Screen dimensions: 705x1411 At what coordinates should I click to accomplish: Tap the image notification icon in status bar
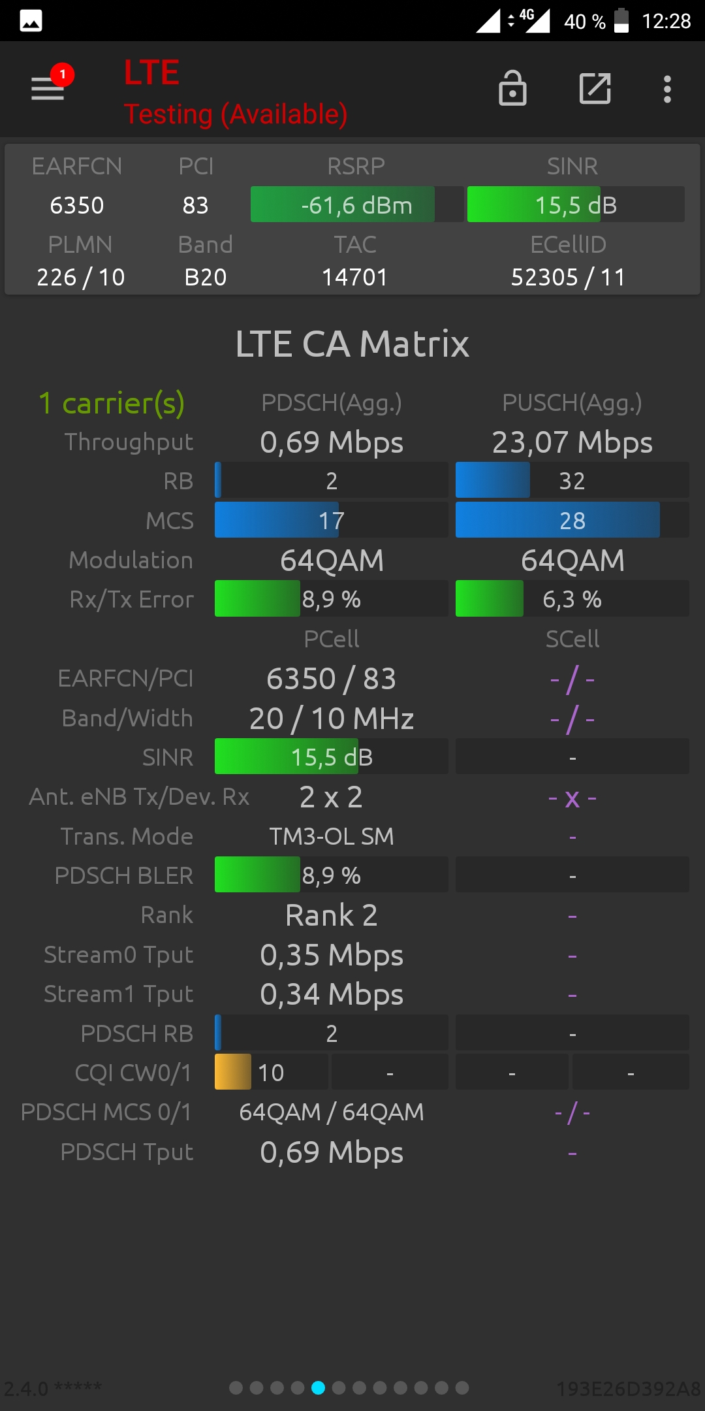click(x=31, y=21)
